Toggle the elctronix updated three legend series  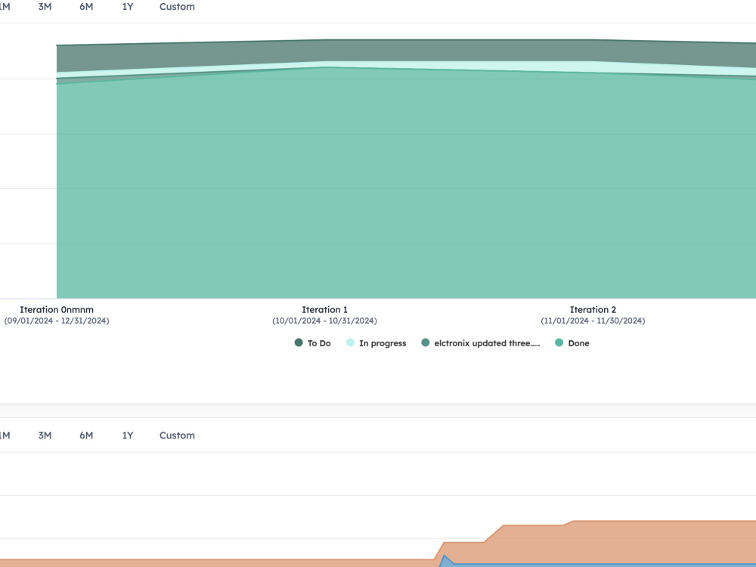pos(481,342)
